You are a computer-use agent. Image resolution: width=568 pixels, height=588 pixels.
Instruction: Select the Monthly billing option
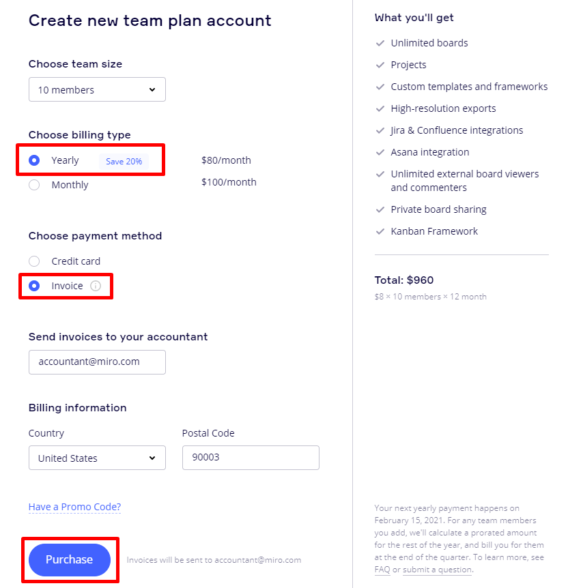pos(35,185)
